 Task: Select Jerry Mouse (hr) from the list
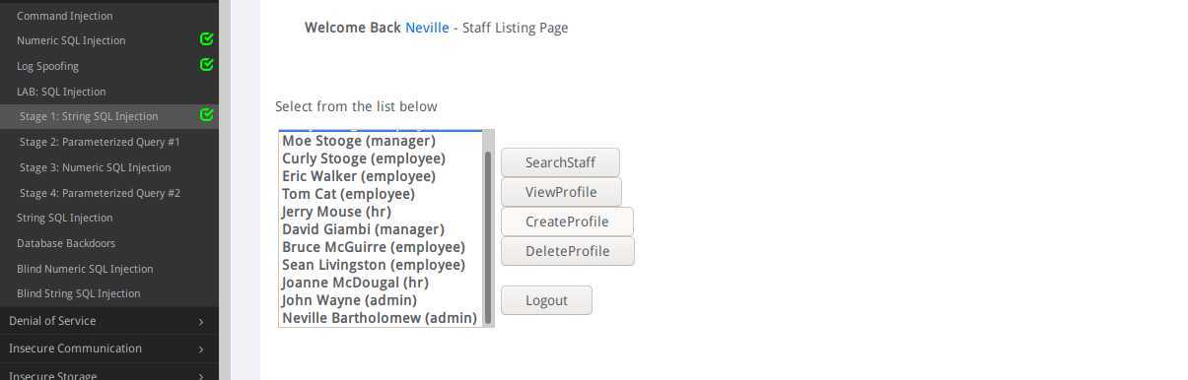pos(336,212)
